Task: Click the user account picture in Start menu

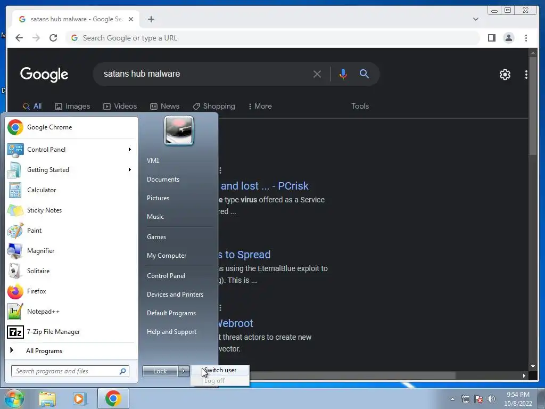Action: (x=179, y=130)
